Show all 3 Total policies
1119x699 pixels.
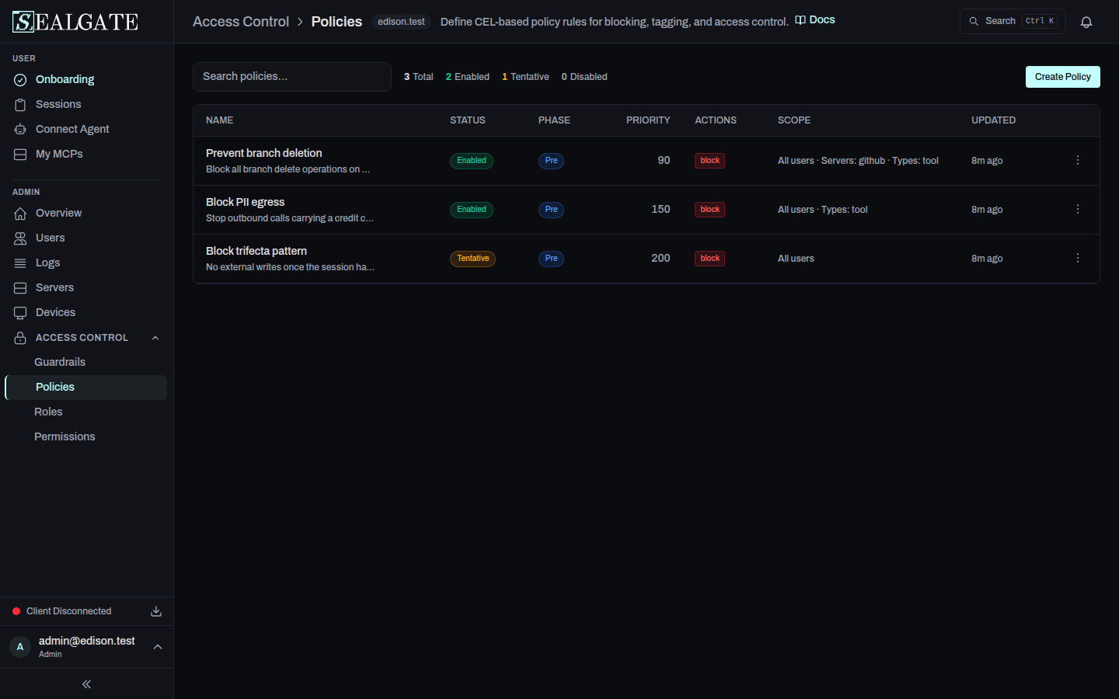pyautogui.click(x=419, y=77)
